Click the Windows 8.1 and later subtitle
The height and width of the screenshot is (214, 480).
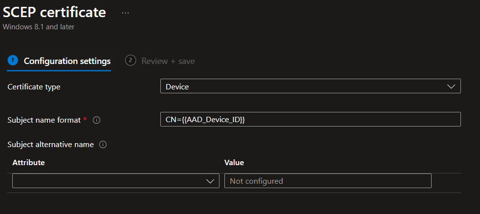(x=39, y=27)
